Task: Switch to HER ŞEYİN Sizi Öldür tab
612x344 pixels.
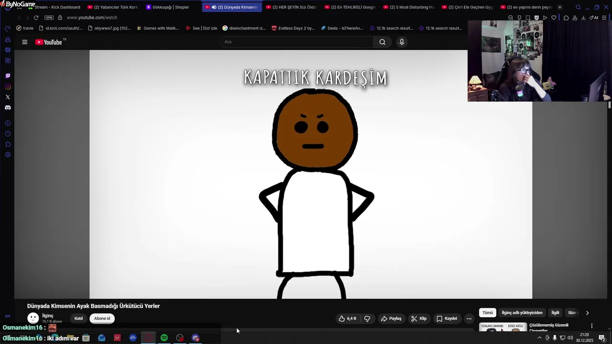Action: (291, 7)
